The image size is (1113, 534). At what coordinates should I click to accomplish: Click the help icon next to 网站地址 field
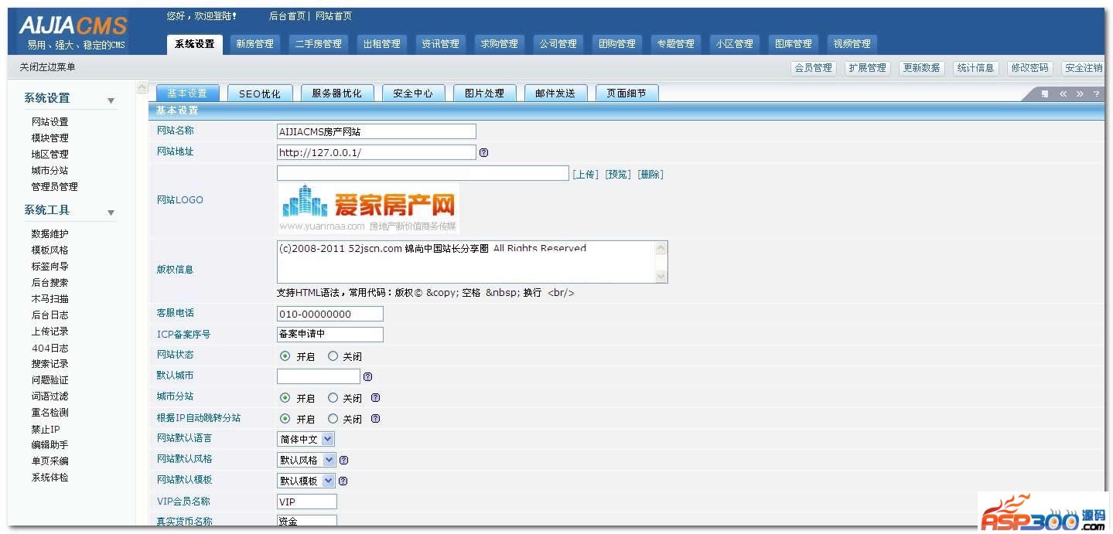point(483,153)
